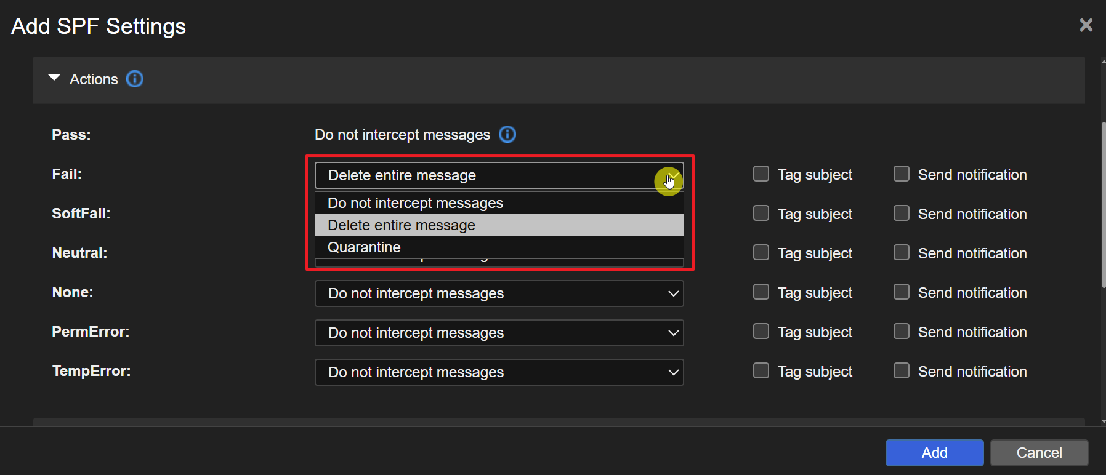
Task: Open the None action dropdown
Action: tap(499, 293)
